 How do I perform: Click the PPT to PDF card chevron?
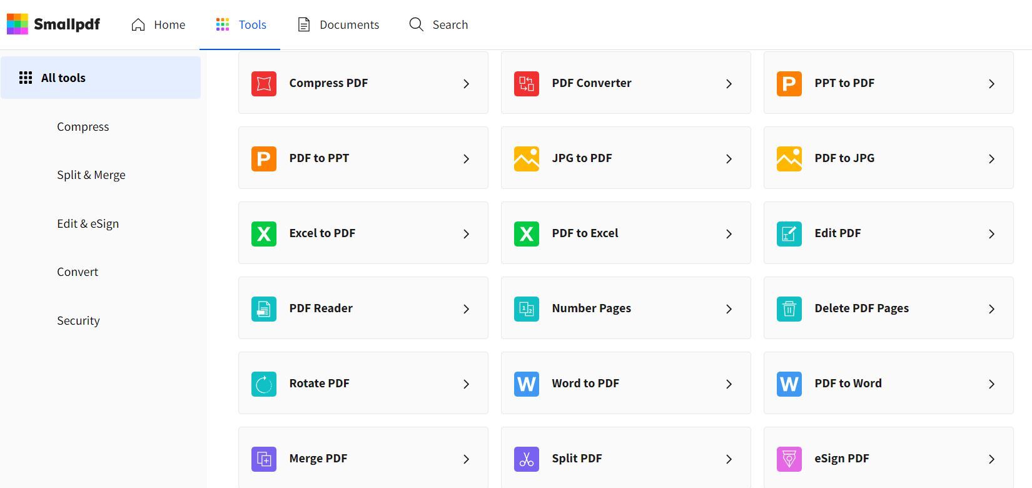pos(991,83)
